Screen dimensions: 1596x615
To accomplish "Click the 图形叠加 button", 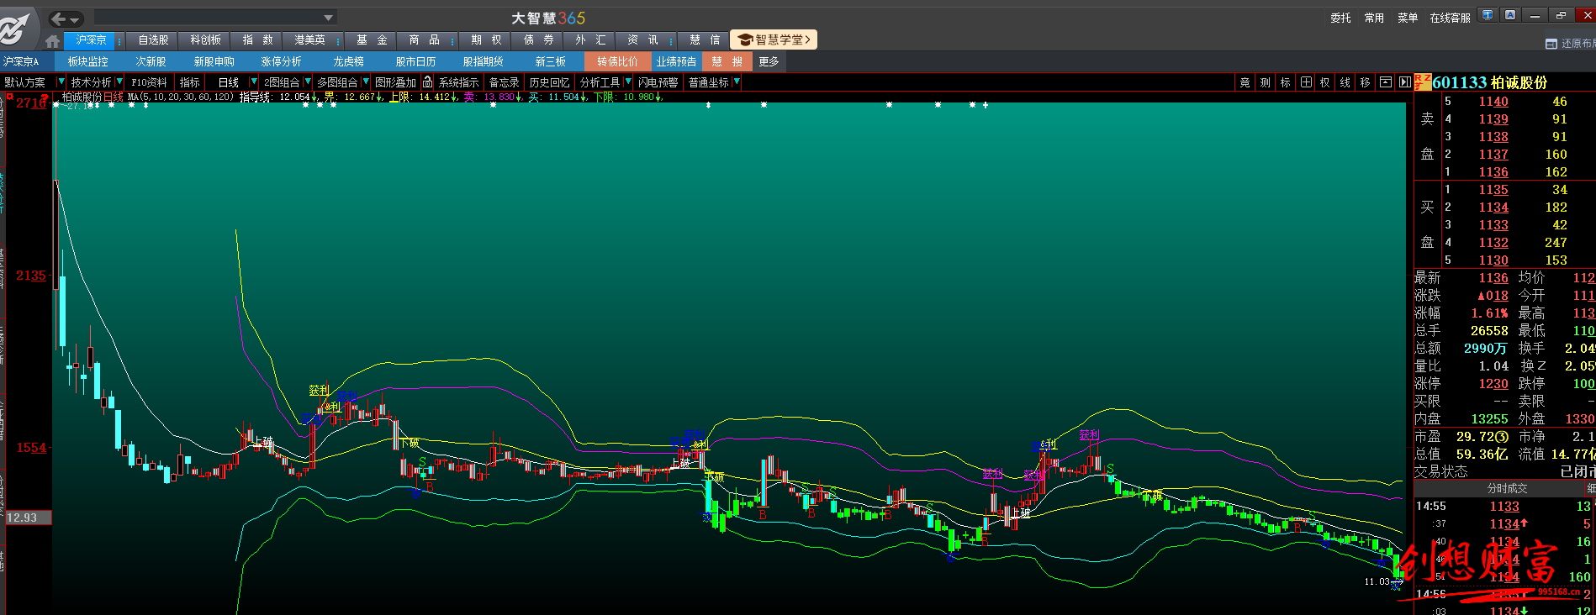I will click(x=395, y=82).
